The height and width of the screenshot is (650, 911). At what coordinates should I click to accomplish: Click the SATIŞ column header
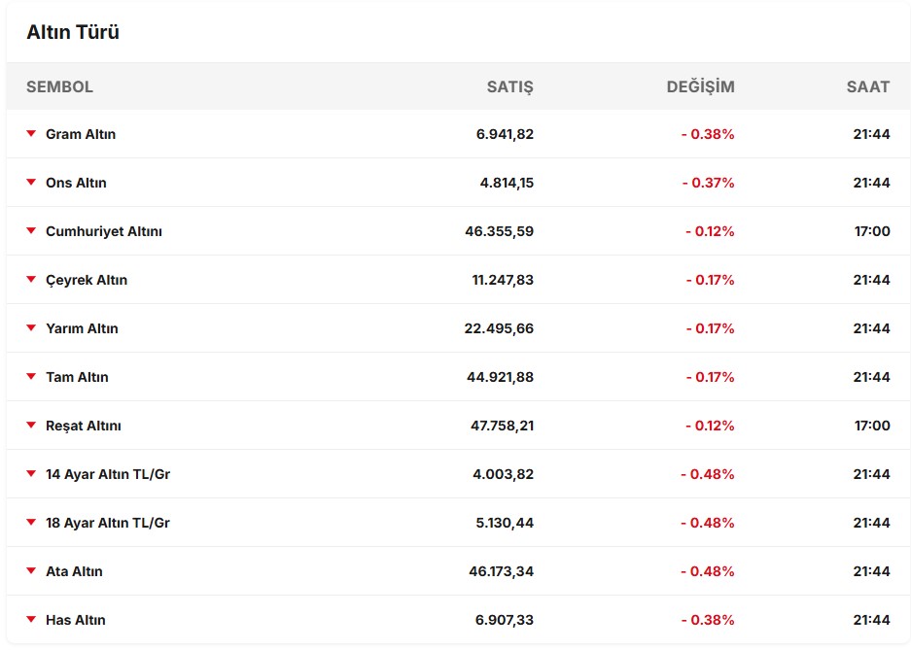[x=509, y=86]
